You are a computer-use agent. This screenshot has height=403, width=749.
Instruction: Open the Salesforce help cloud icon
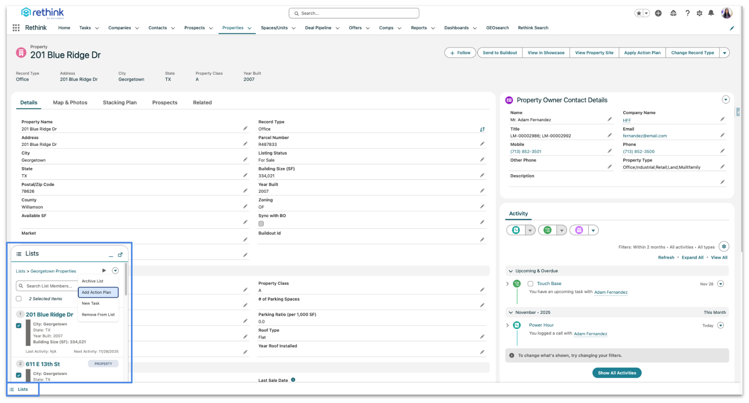pos(673,13)
